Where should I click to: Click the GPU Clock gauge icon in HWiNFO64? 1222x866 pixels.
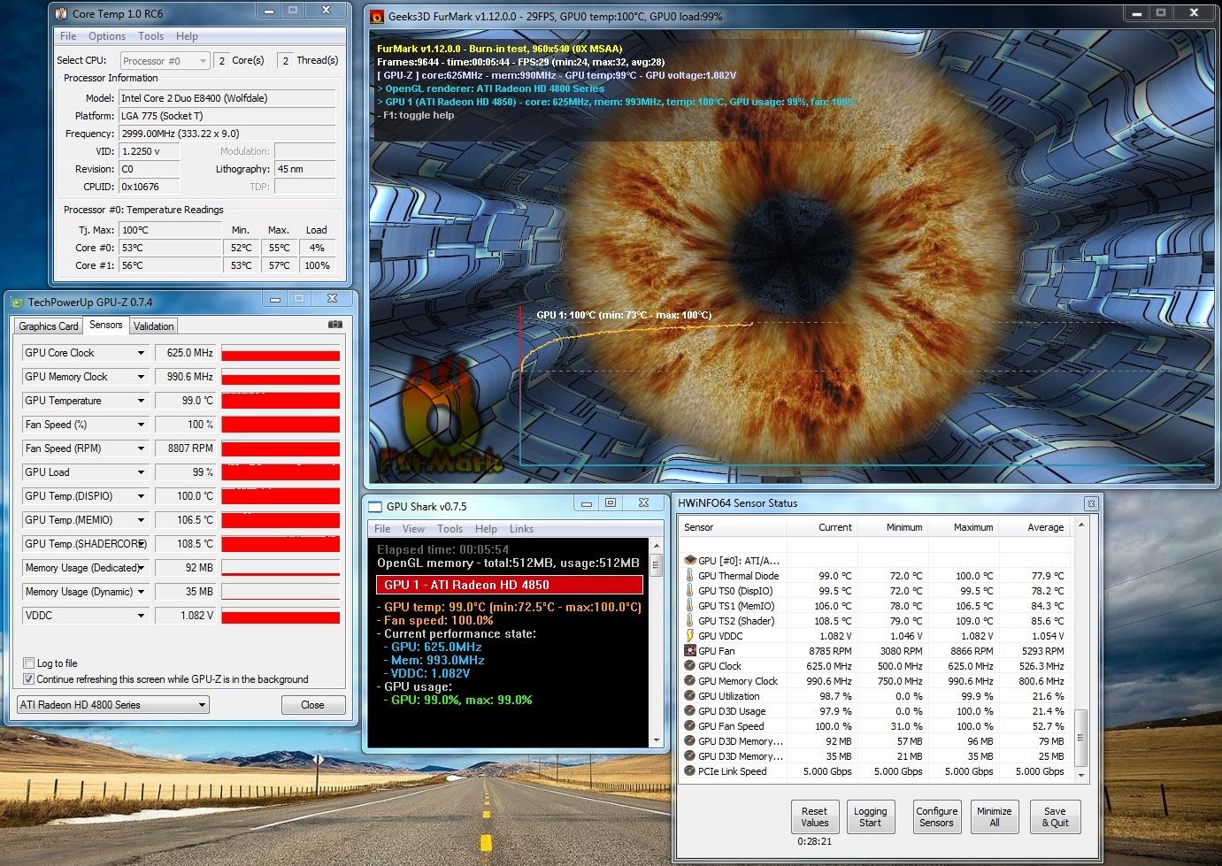(690, 665)
